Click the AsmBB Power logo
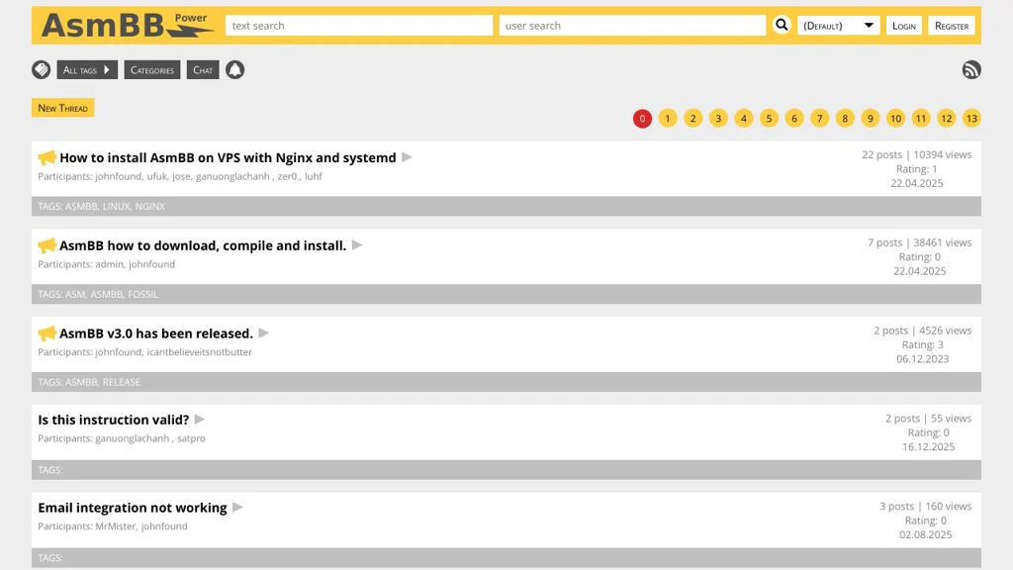The width and height of the screenshot is (1013, 570). click(x=127, y=25)
